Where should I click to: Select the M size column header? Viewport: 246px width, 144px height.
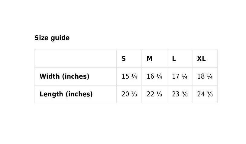154,59
